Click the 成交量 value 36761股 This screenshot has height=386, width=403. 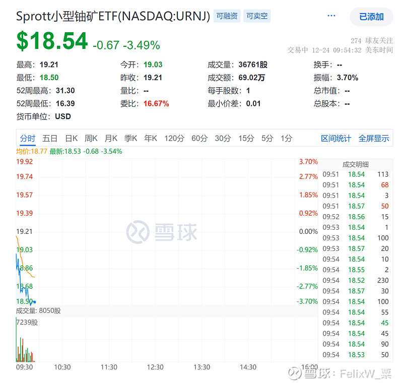[x=253, y=65]
